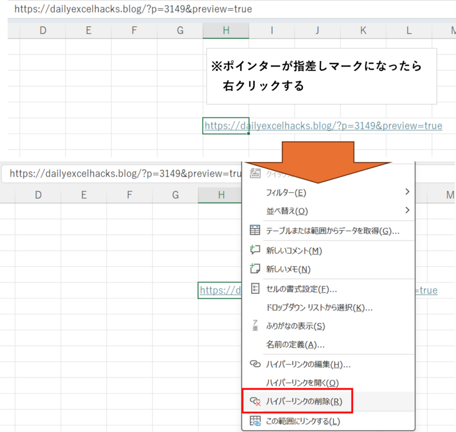Click the upper formula bar URL text

pos(133,9)
